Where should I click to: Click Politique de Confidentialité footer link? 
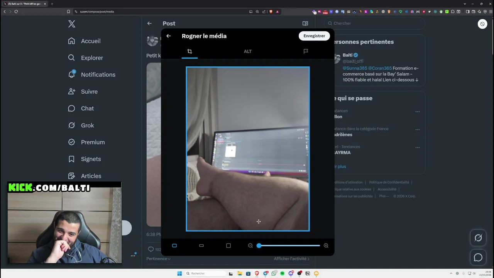click(x=389, y=183)
